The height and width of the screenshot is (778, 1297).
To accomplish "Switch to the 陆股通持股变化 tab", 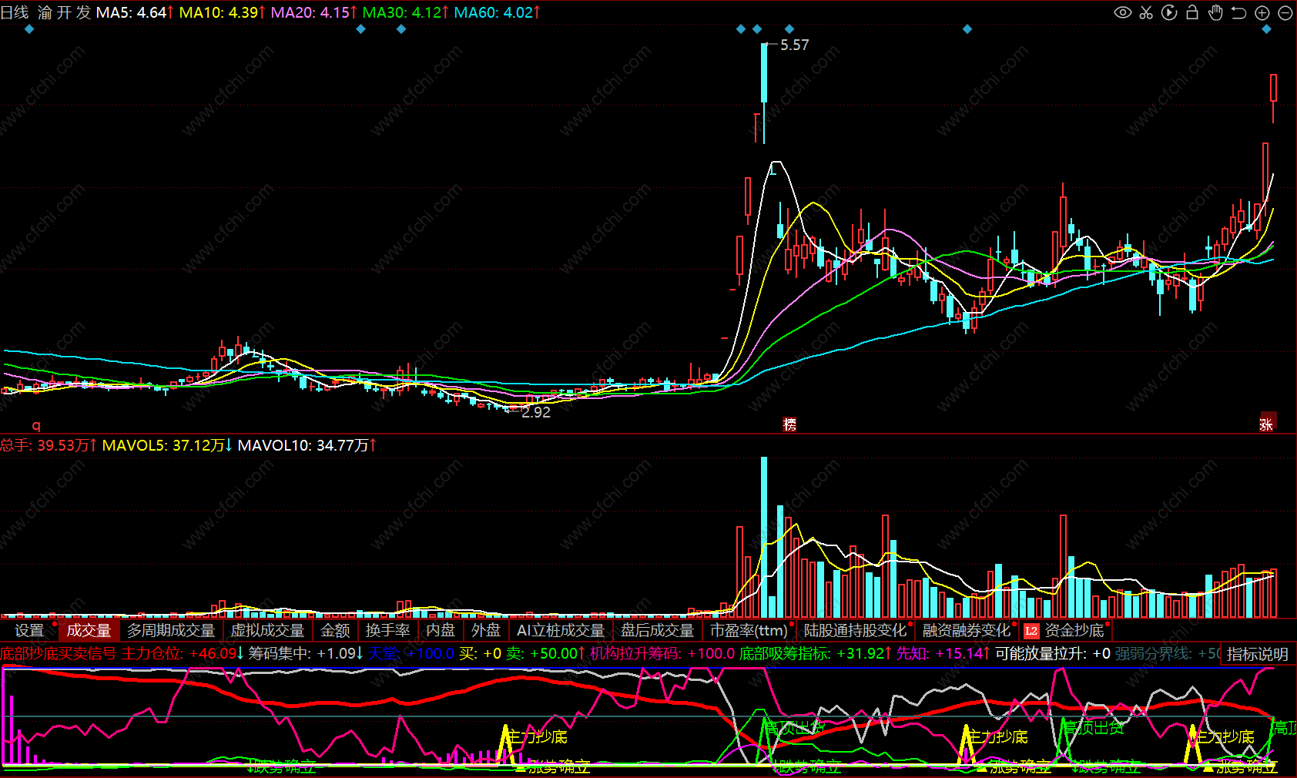I will (x=855, y=631).
